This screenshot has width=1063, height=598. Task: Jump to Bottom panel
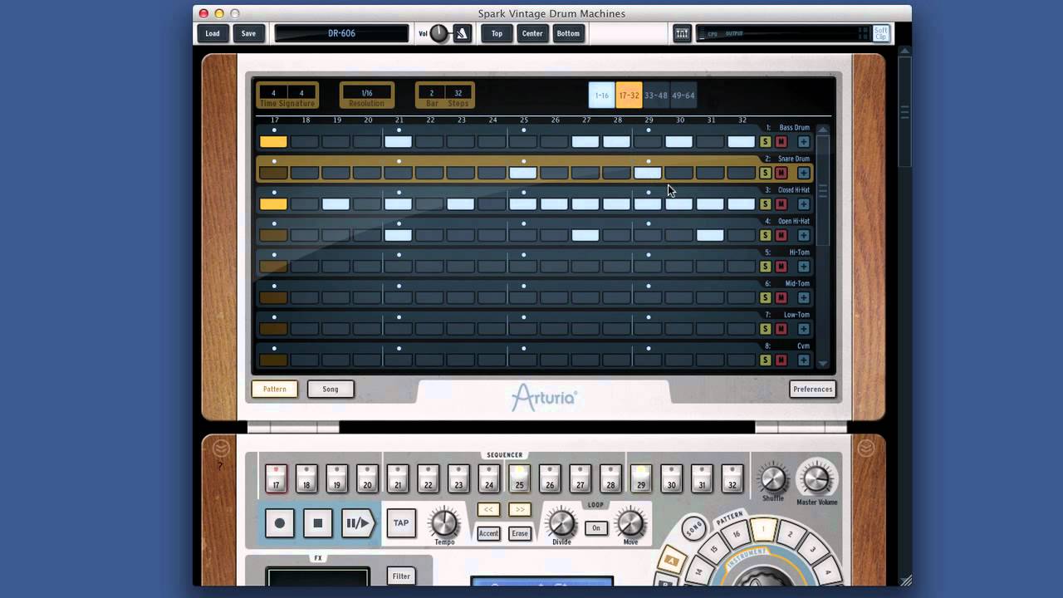tap(568, 33)
